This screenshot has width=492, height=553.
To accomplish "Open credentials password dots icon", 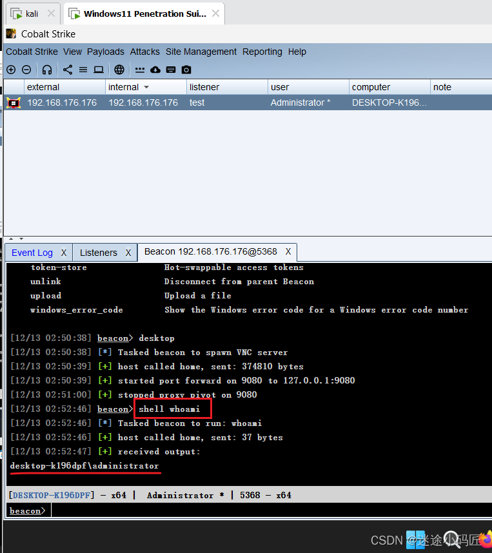I will point(140,70).
